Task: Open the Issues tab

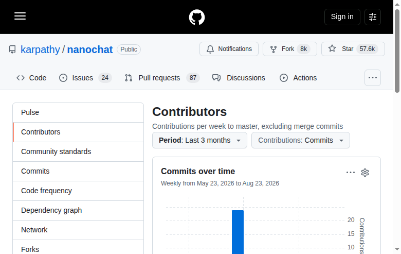Action: click(x=85, y=78)
